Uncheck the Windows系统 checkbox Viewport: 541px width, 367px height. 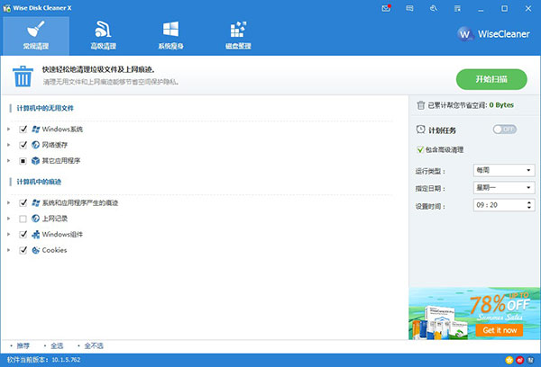[x=23, y=129]
